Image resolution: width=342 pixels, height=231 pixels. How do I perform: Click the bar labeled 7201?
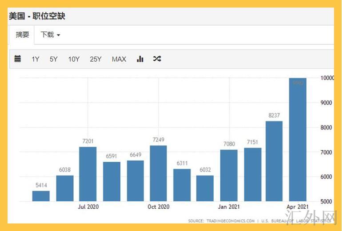click(x=88, y=174)
